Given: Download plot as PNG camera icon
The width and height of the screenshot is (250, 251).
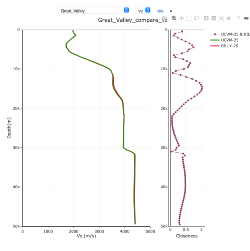Looking at the screenshot, I should [164, 18].
